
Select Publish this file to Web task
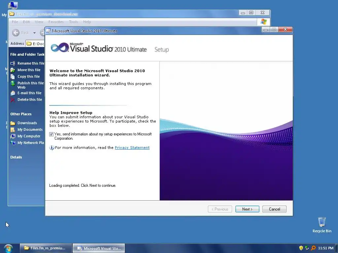tap(31, 85)
